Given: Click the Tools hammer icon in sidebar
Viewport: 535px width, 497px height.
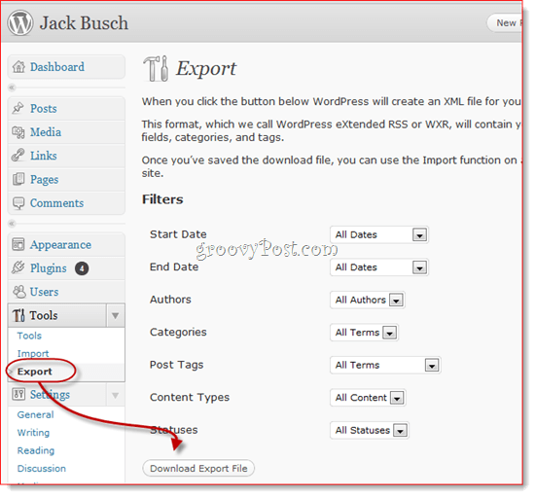Looking at the screenshot, I should pos(18,315).
